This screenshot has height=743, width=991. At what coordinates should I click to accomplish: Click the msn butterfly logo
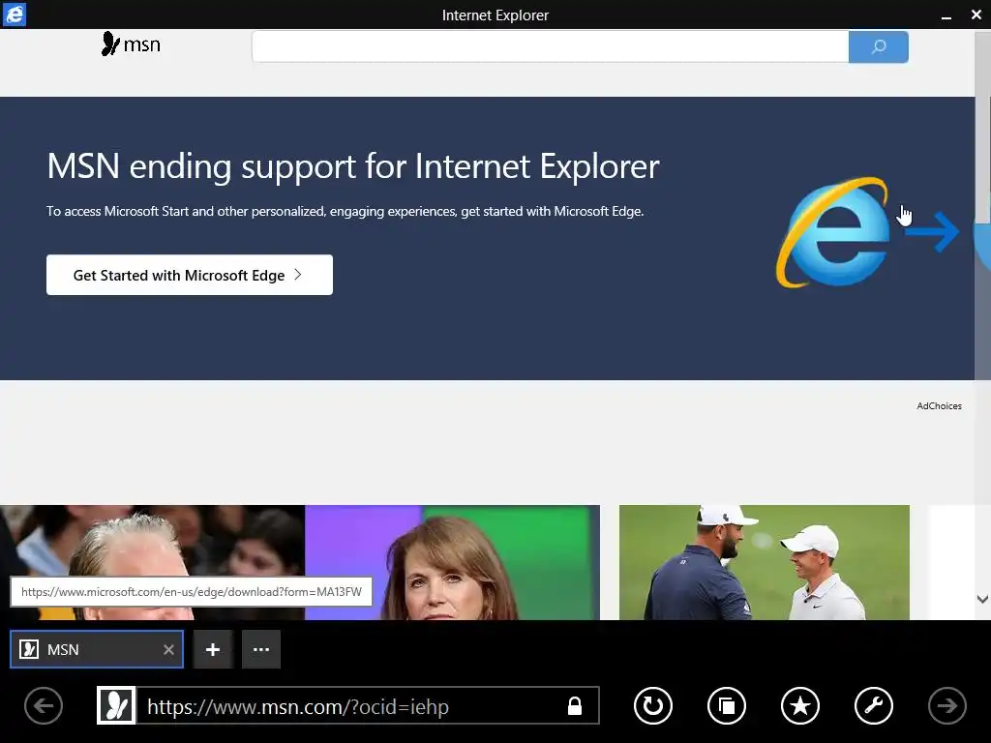131,45
